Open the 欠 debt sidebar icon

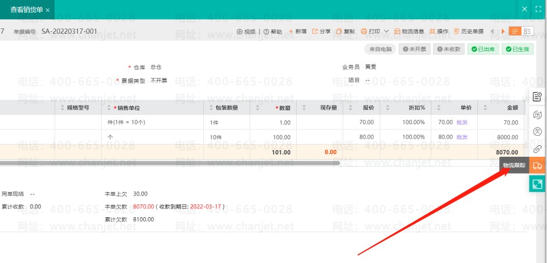click(x=538, y=131)
